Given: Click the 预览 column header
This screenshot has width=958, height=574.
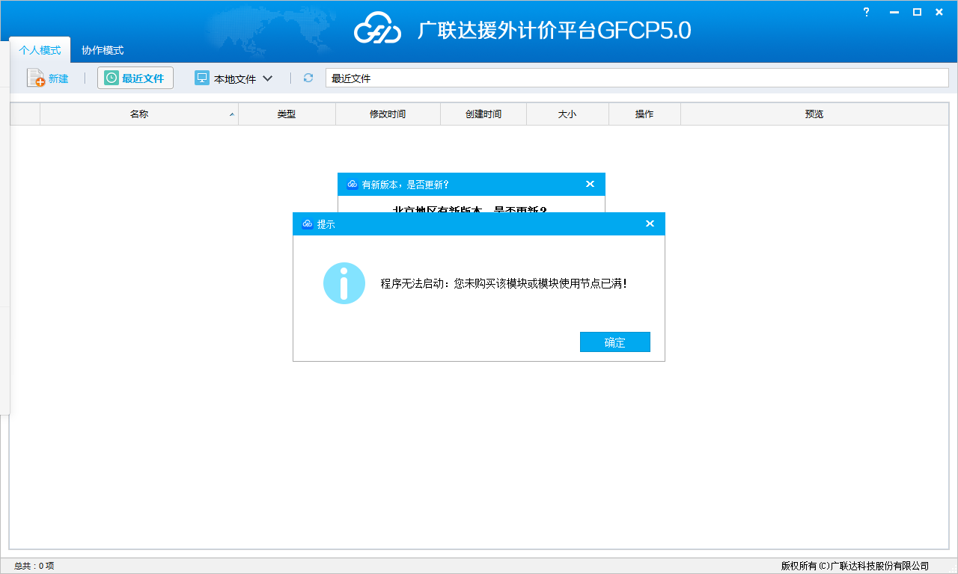Looking at the screenshot, I should pos(814,114).
